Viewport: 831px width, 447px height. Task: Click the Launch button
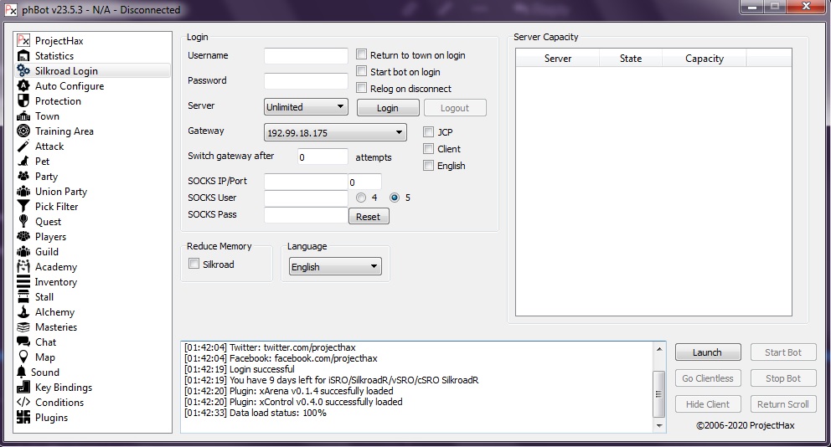[x=706, y=352]
